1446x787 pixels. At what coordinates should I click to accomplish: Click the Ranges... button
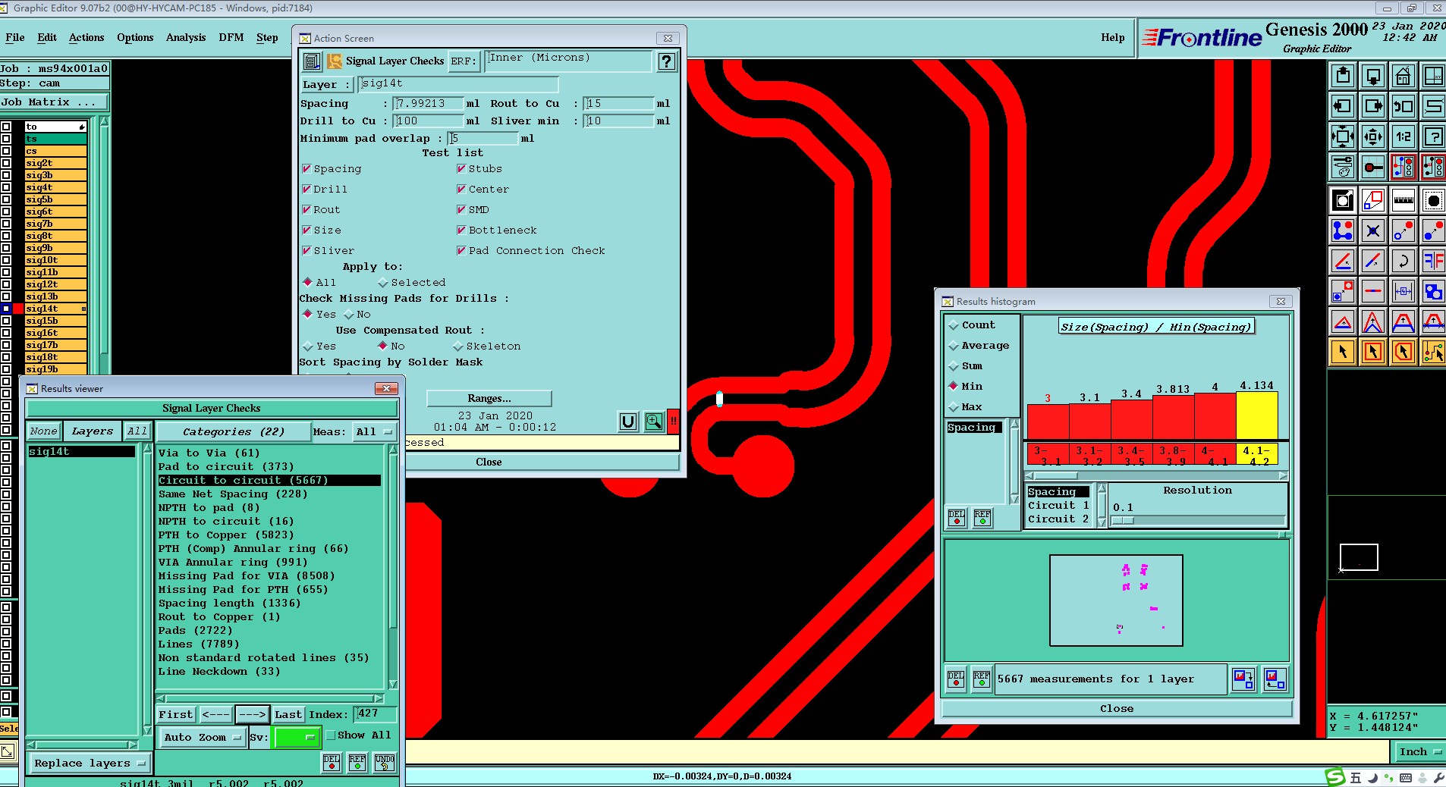(x=489, y=398)
